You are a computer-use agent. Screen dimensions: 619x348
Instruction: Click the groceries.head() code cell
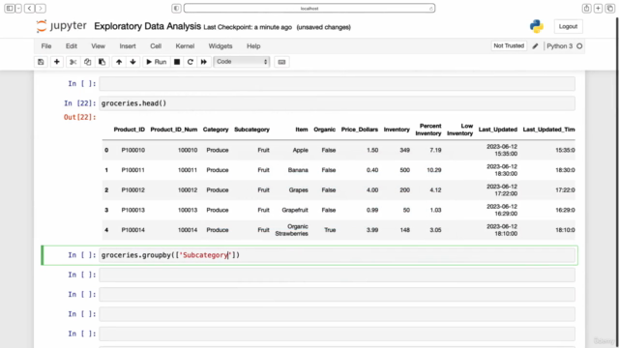(338, 103)
